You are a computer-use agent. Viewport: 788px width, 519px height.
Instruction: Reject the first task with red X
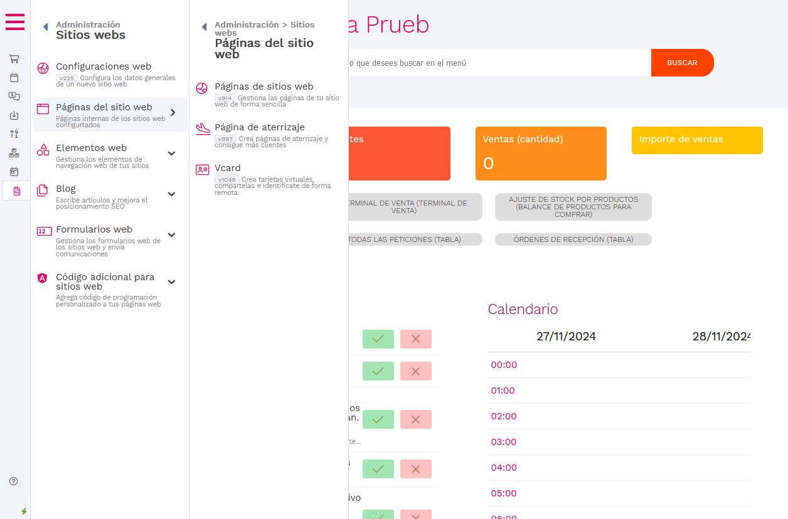(415, 339)
